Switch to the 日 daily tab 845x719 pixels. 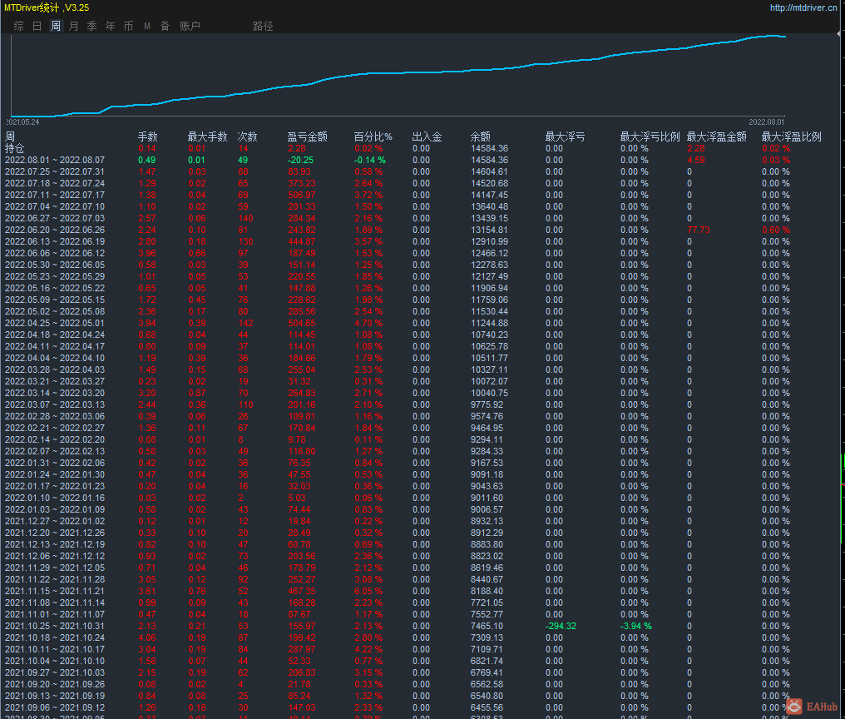37,26
